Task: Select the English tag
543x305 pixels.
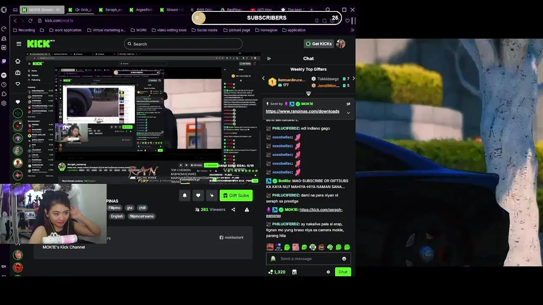Action: (x=117, y=216)
